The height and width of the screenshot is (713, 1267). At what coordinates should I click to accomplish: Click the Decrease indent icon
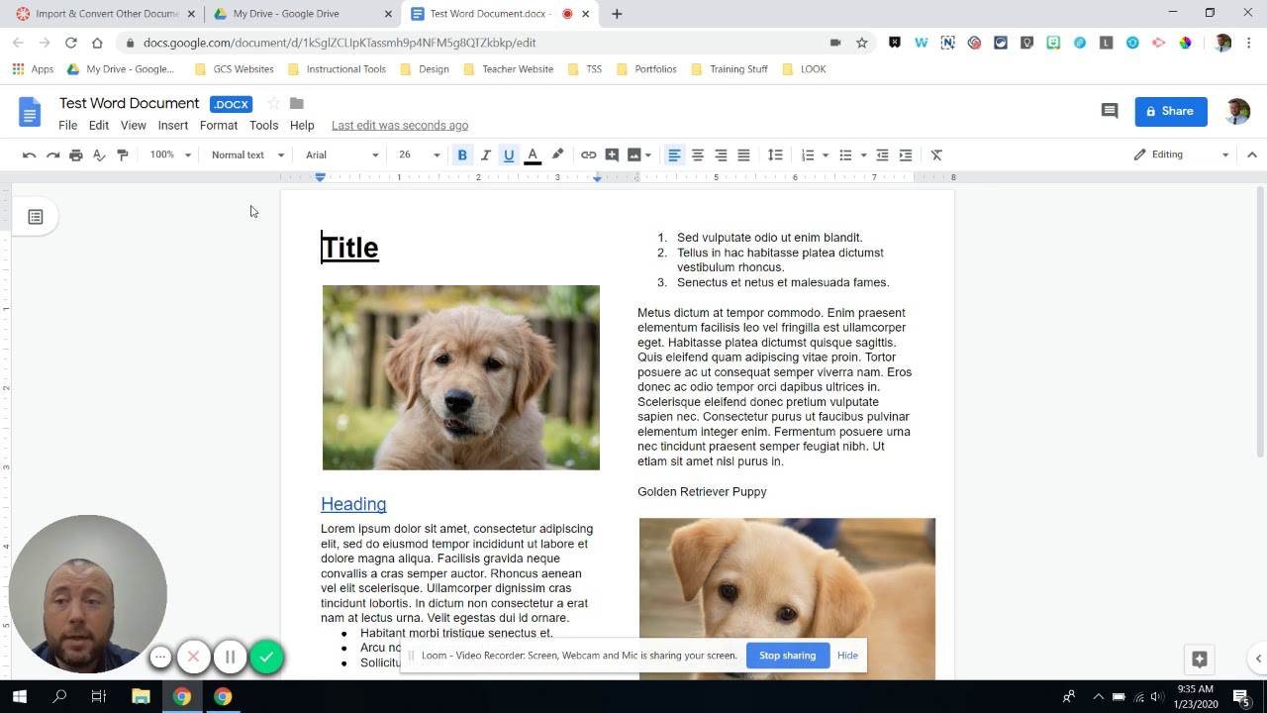882,154
